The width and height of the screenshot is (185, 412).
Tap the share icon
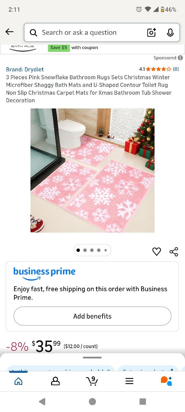[174, 252]
